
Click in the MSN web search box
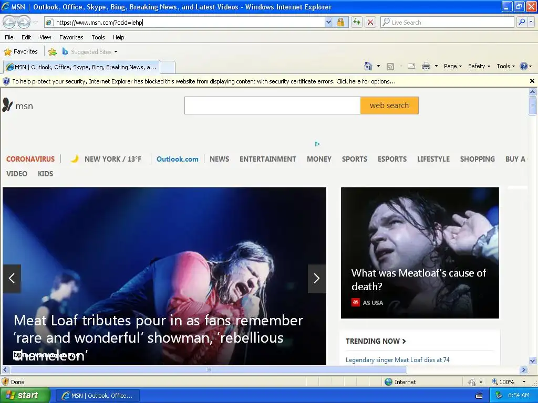pos(273,105)
